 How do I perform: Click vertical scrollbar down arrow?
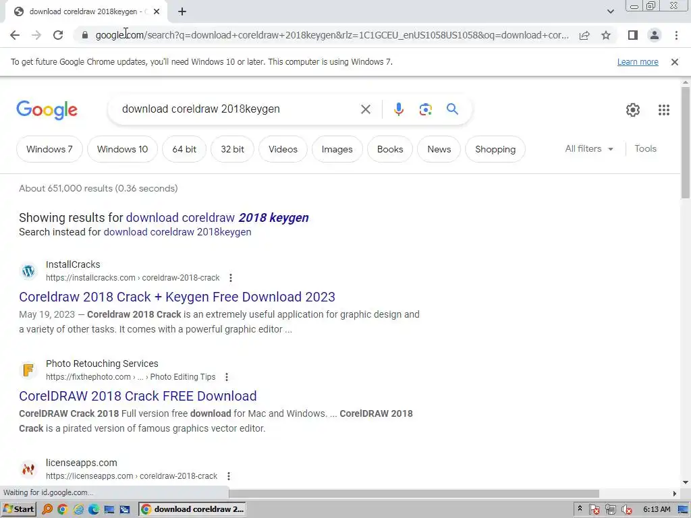point(686,482)
